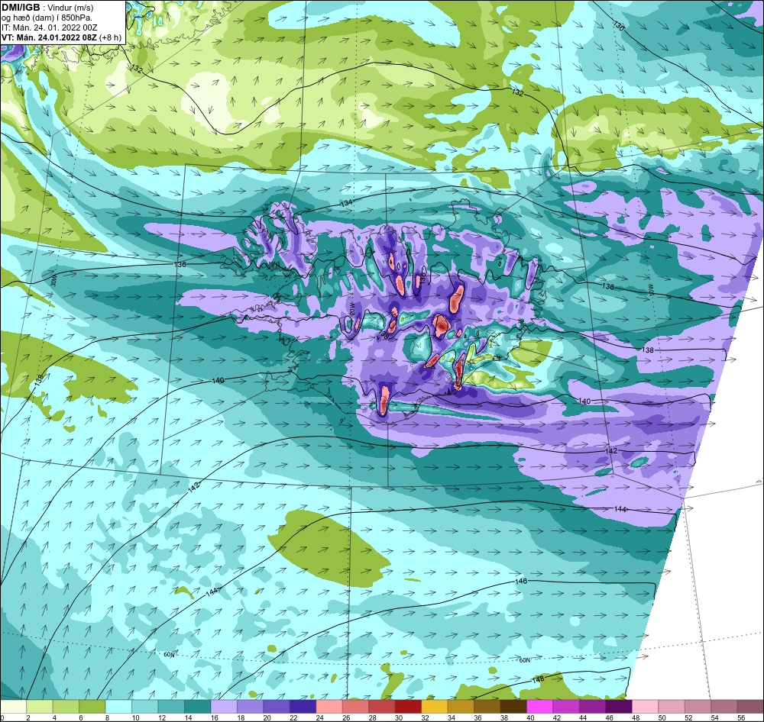This screenshot has width=764, height=722.
Task: Click the valid time 'VT: Mán. 24.01.2022 08Z (+8 h)'
Action: 61,37
